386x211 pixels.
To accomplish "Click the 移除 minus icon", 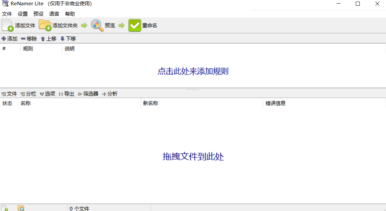I will point(23,38).
